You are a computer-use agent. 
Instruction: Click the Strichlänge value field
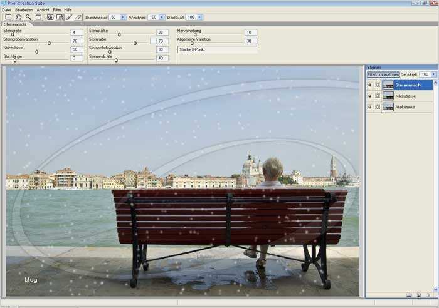(77, 58)
